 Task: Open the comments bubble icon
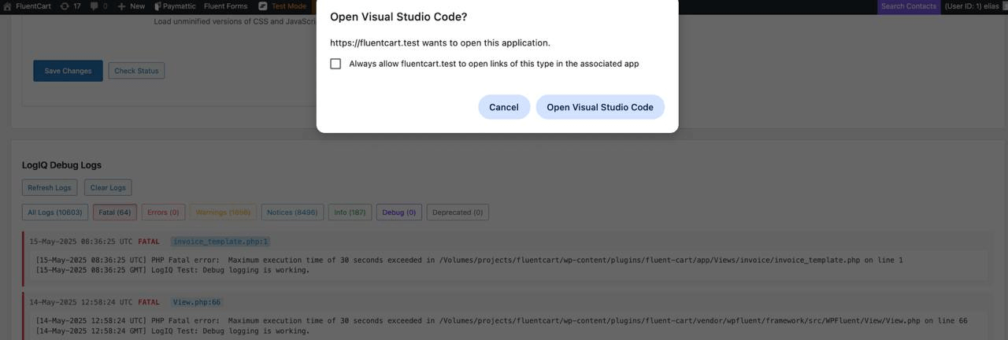(94, 6)
